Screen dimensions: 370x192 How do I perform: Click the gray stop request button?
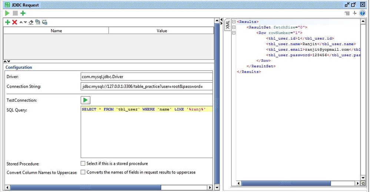click(x=15, y=13)
